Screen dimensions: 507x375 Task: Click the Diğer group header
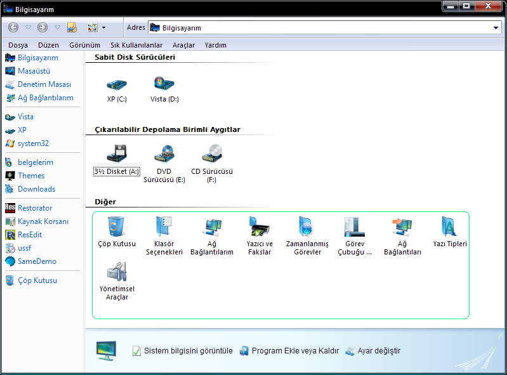pos(105,202)
